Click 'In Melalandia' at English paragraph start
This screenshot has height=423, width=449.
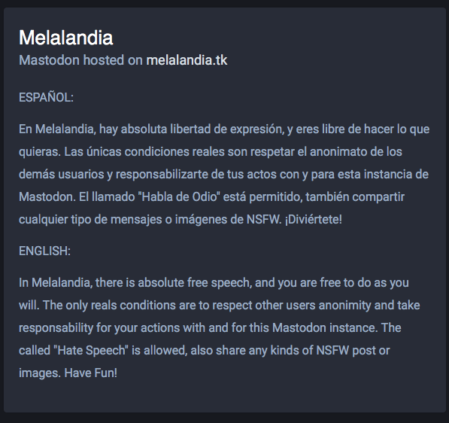pos(54,282)
